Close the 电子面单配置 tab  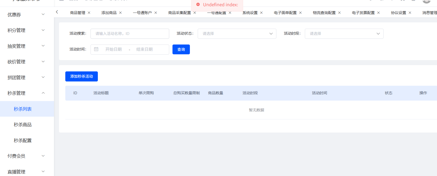pos(301,13)
